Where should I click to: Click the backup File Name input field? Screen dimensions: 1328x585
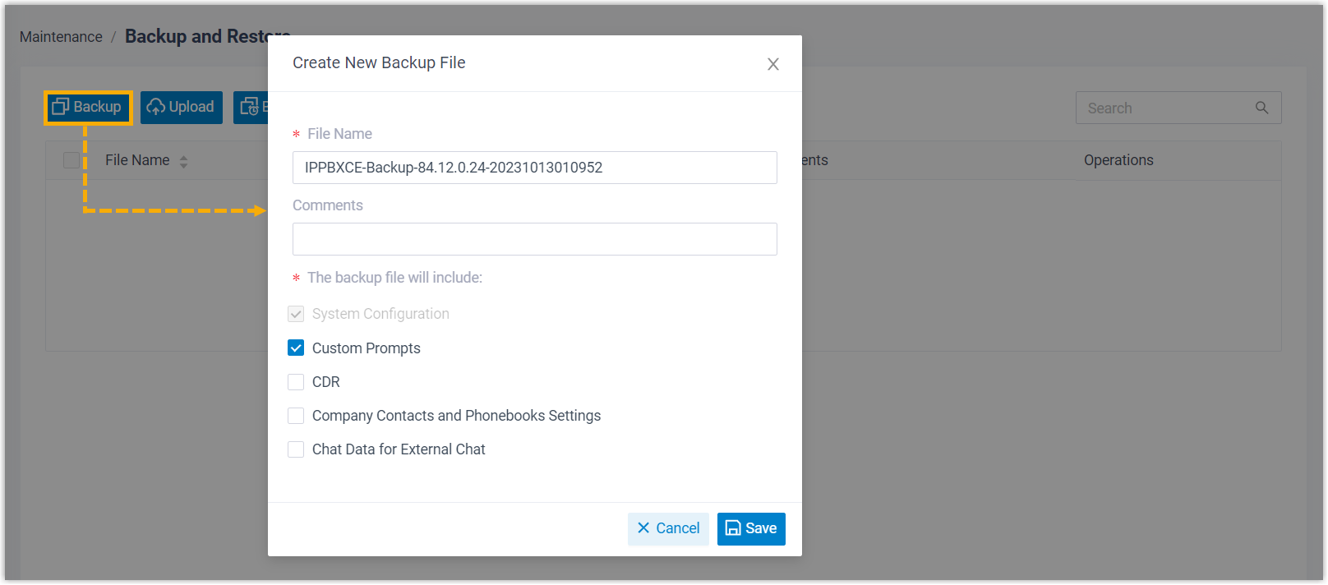tap(534, 168)
